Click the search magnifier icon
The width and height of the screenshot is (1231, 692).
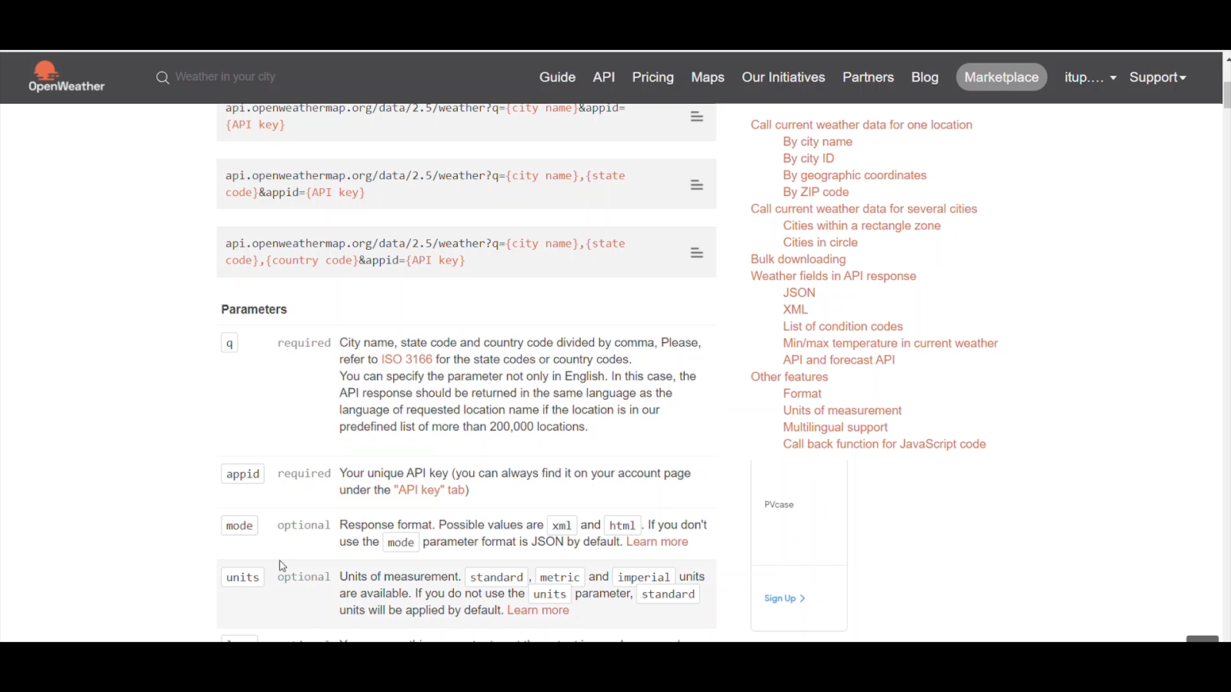(x=162, y=78)
